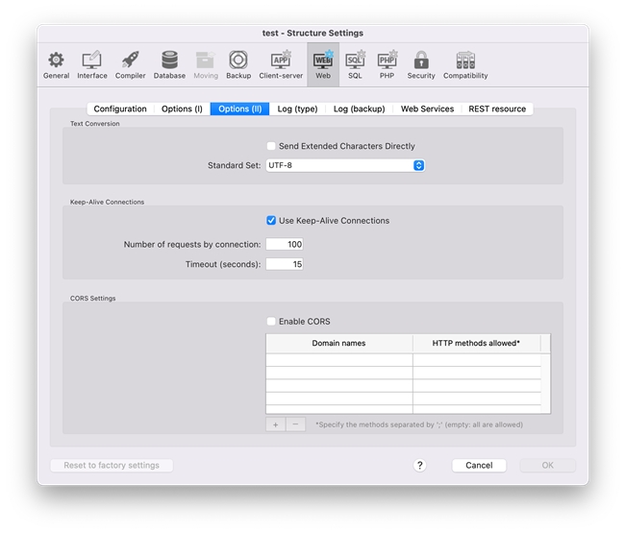625x533 pixels.
Task: Select the Compiler rocket icon
Action: [131, 63]
